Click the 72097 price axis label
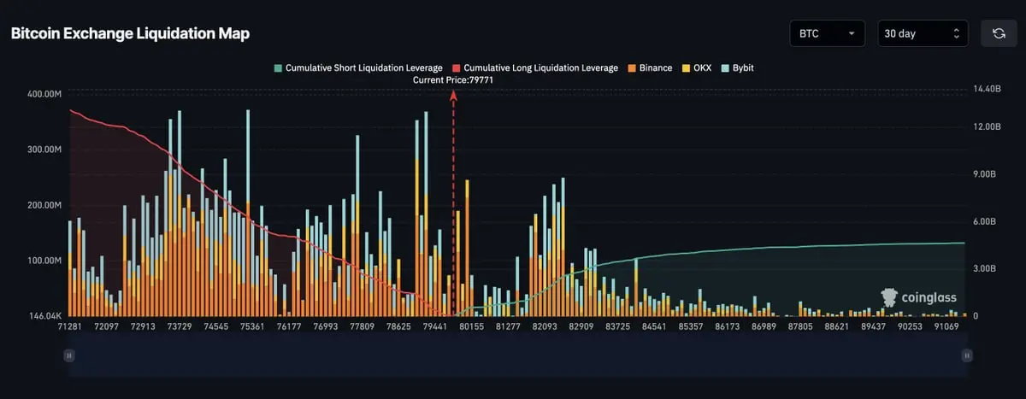 (x=106, y=327)
